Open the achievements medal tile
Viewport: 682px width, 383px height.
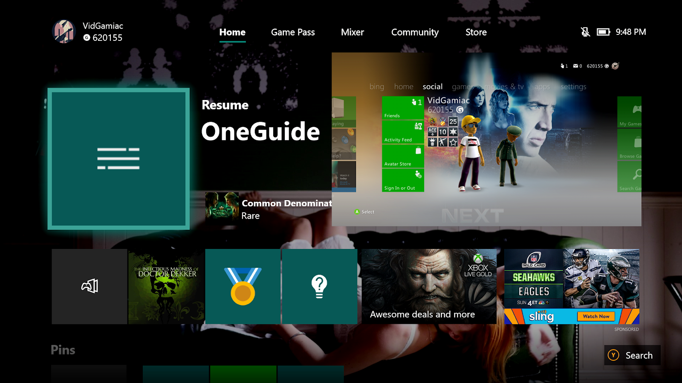[243, 286]
